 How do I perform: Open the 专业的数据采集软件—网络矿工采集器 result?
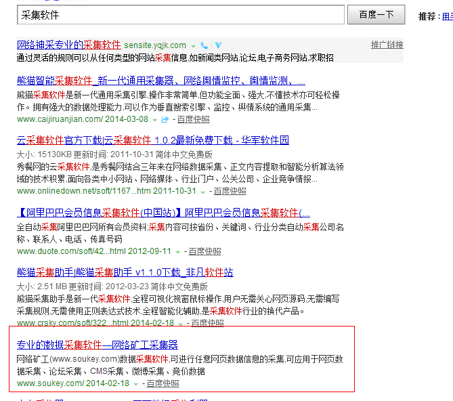tap(98, 345)
